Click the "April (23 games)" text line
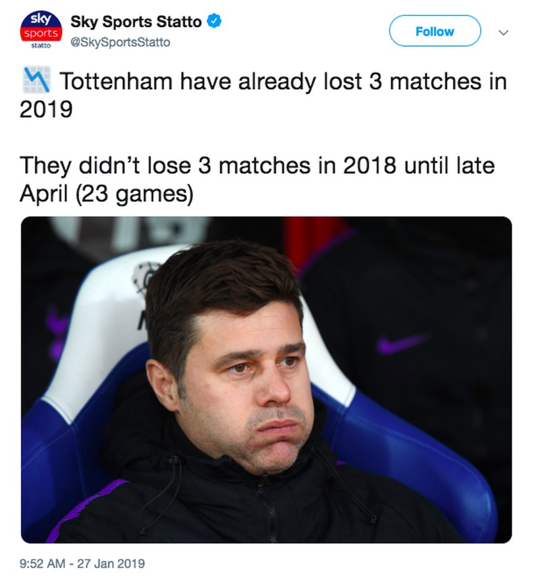The image size is (540, 582). [107, 195]
